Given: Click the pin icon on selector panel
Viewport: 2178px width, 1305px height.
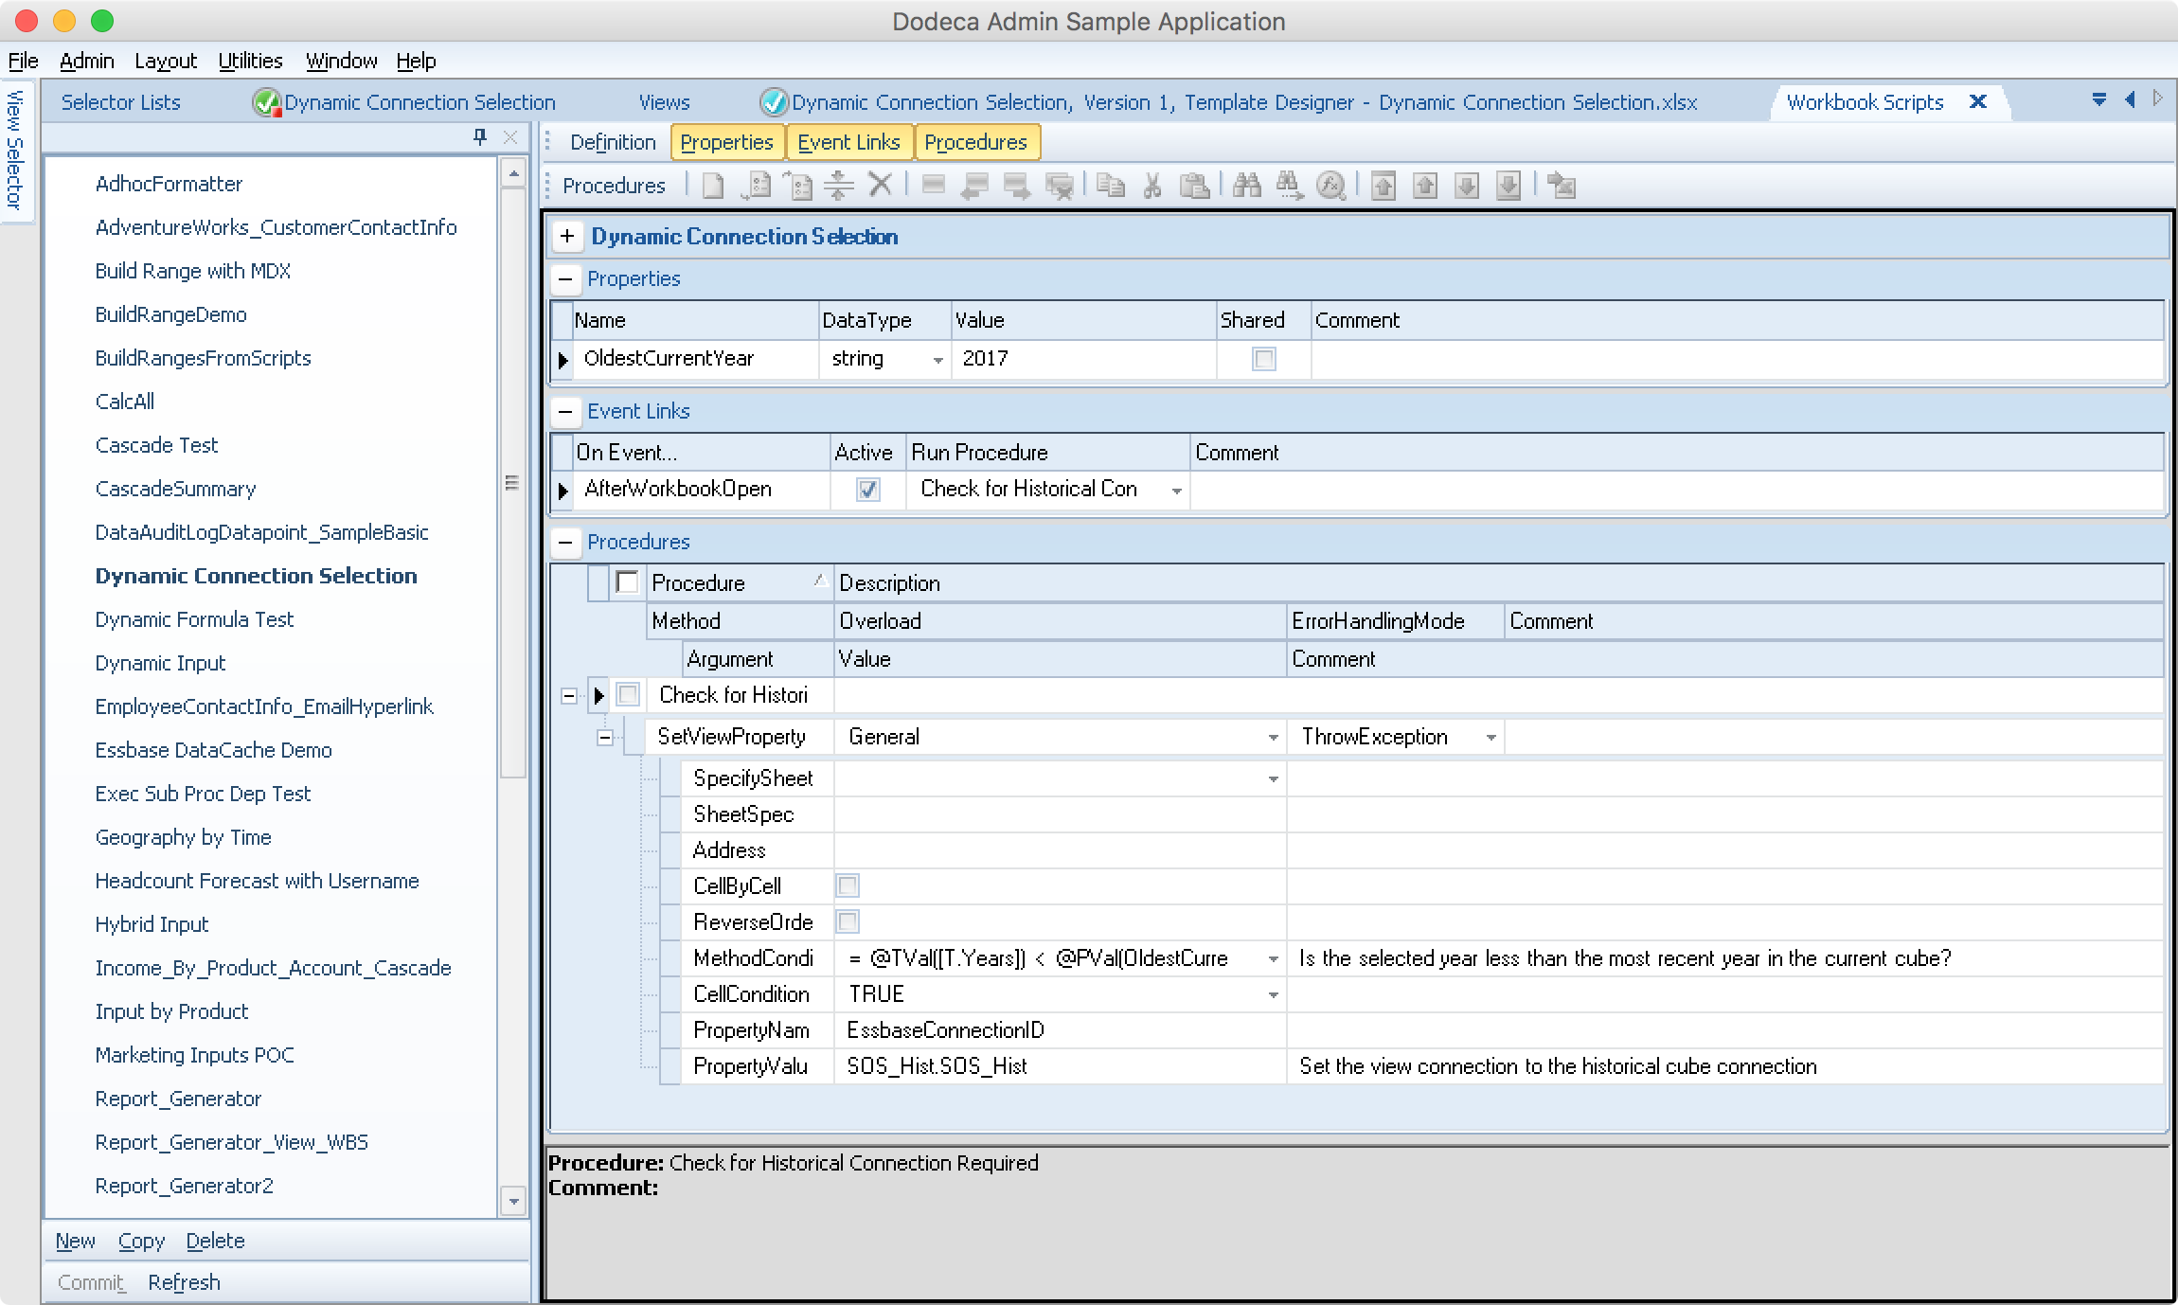Looking at the screenshot, I should pos(480,137).
